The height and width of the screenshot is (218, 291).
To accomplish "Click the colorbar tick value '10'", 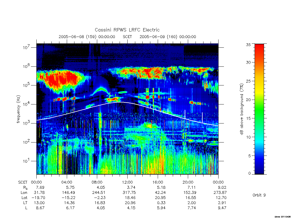I will pos(248,137).
